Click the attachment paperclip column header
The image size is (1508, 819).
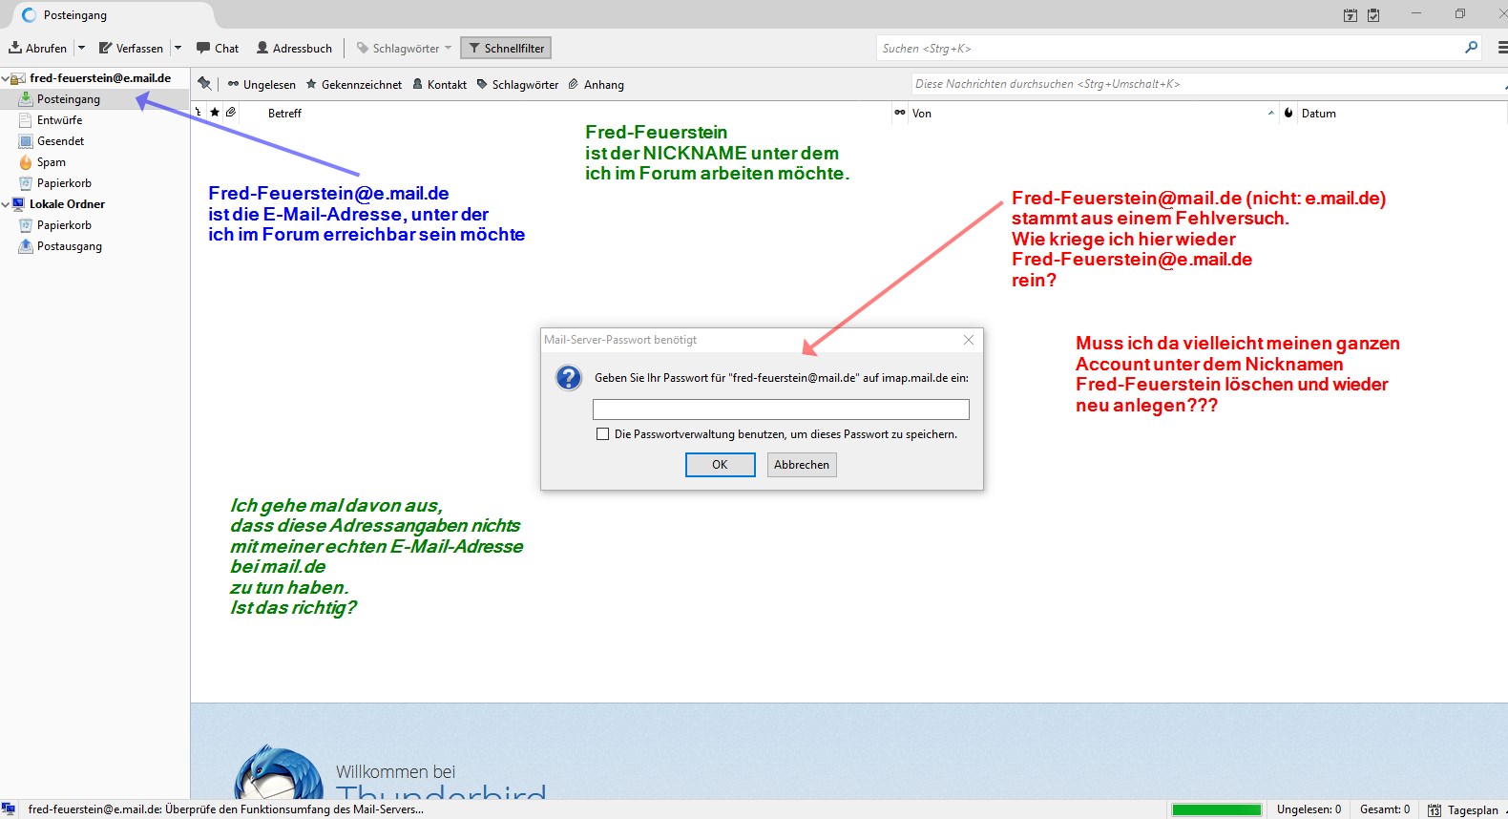click(231, 113)
